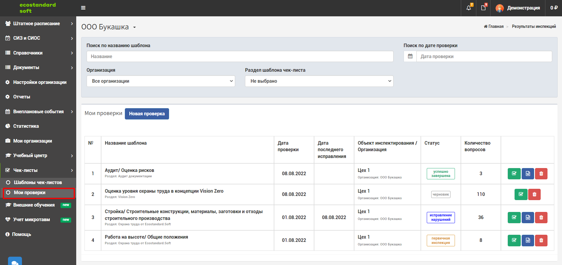Click the Результаты инспекций breadcrumb

534,26
